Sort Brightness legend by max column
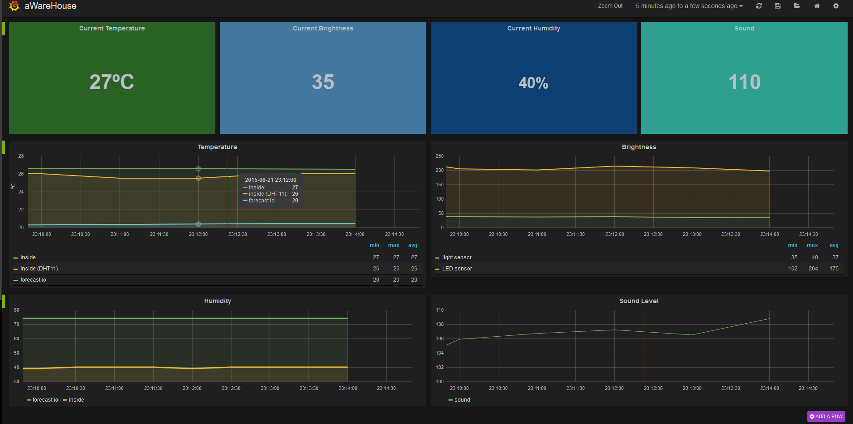The height and width of the screenshot is (424, 853). [x=812, y=245]
